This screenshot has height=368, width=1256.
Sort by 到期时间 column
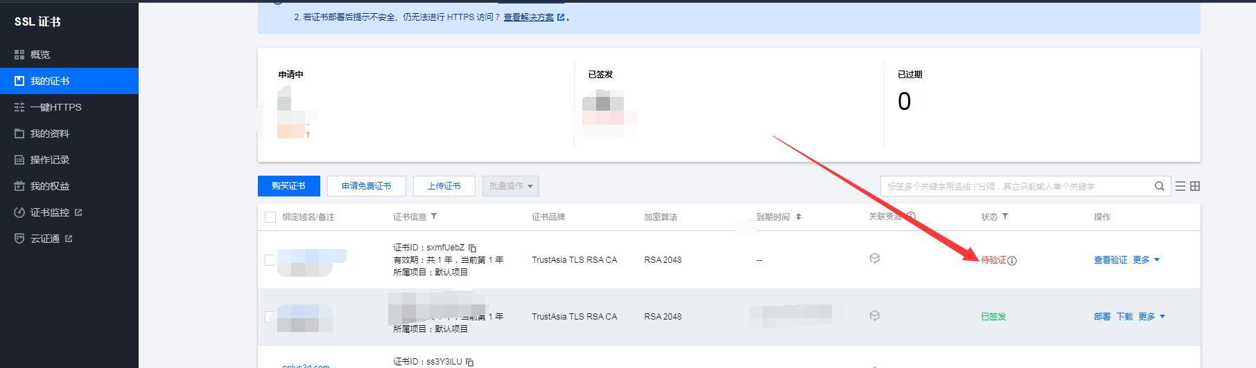(x=799, y=217)
